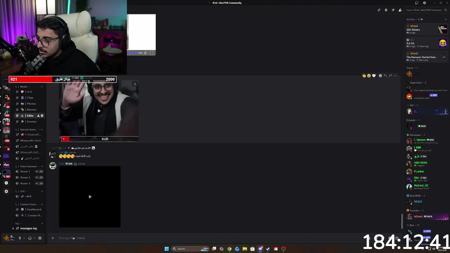The height and width of the screenshot is (253, 450).
Task: Download the video attachment
Action: pyautogui.click(x=135, y=84)
